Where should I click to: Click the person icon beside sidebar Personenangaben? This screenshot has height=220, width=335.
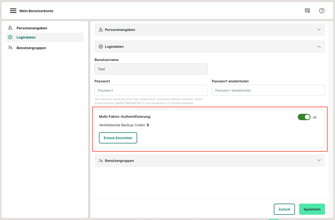[10, 28]
